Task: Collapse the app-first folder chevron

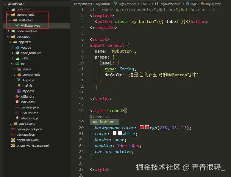Action: point(10,42)
